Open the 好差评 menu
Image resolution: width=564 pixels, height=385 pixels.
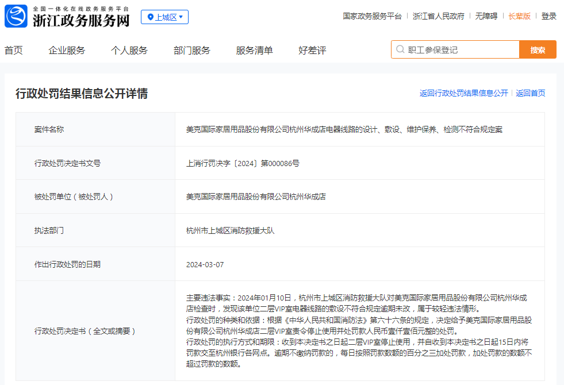click(312, 51)
